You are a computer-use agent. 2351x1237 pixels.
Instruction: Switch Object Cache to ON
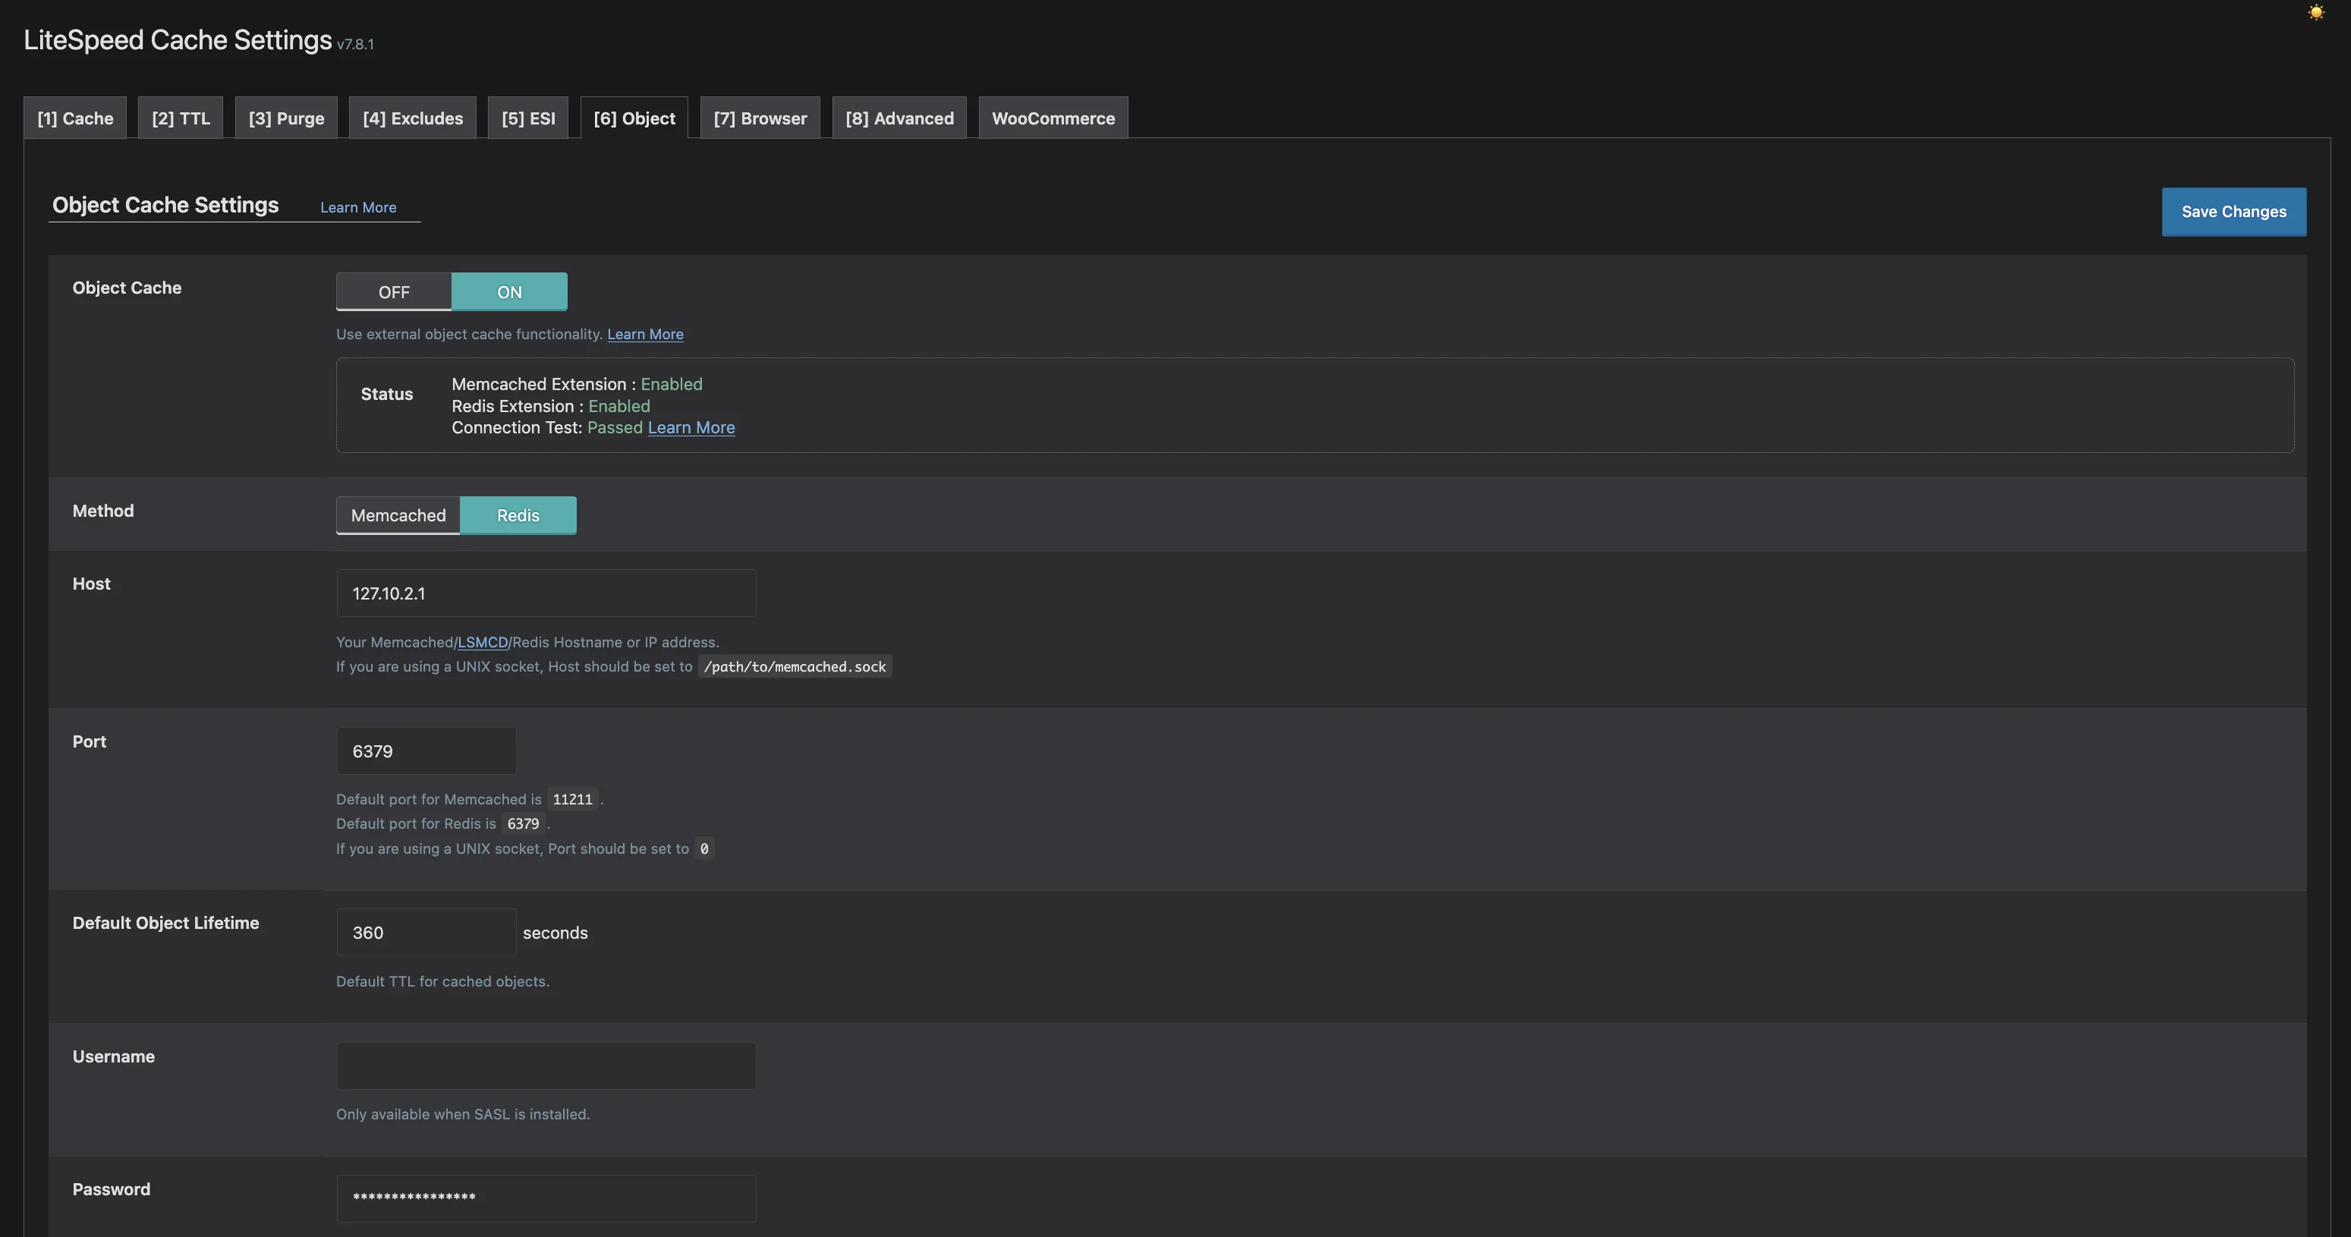click(x=509, y=291)
